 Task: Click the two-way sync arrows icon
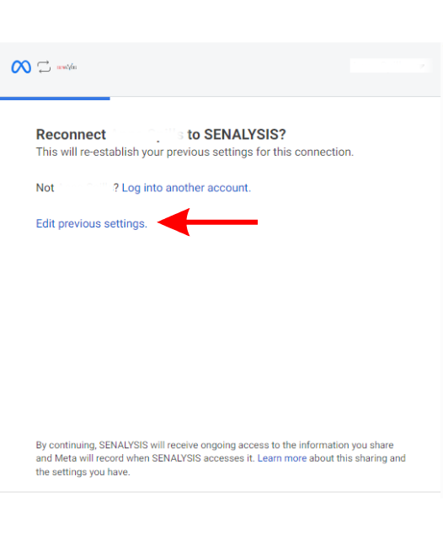(44, 67)
